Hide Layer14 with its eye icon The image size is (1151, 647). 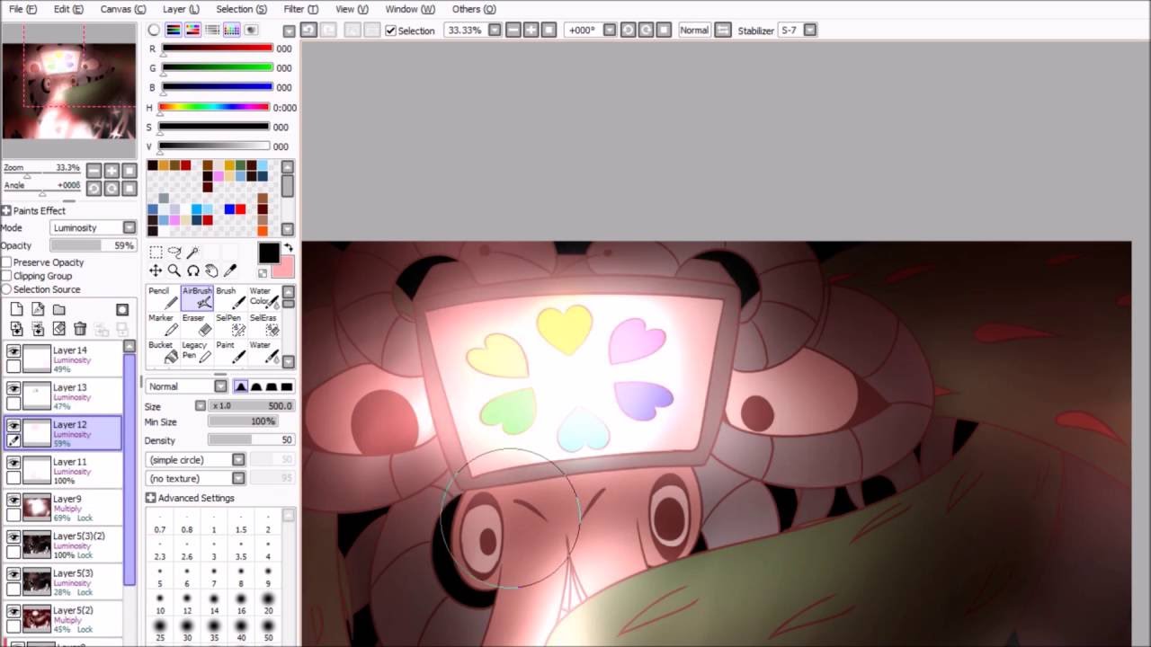point(13,351)
